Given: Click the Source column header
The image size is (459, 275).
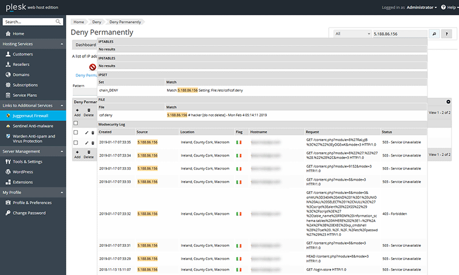Looking at the screenshot, I should coord(142,132).
